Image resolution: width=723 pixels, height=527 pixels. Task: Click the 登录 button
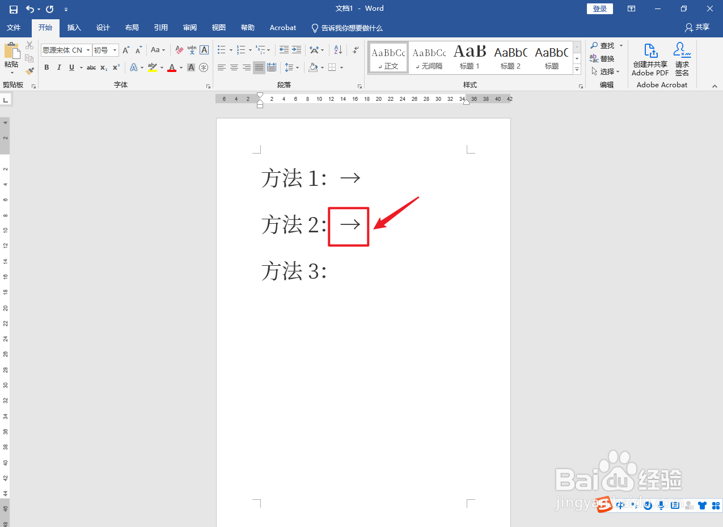point(600,8)
